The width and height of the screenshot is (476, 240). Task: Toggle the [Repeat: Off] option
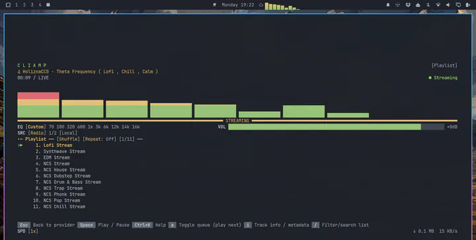tap(100, 140)
